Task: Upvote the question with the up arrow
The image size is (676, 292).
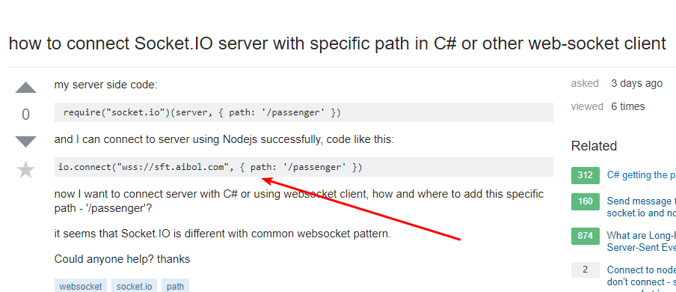Action: (x=26, y=88)
